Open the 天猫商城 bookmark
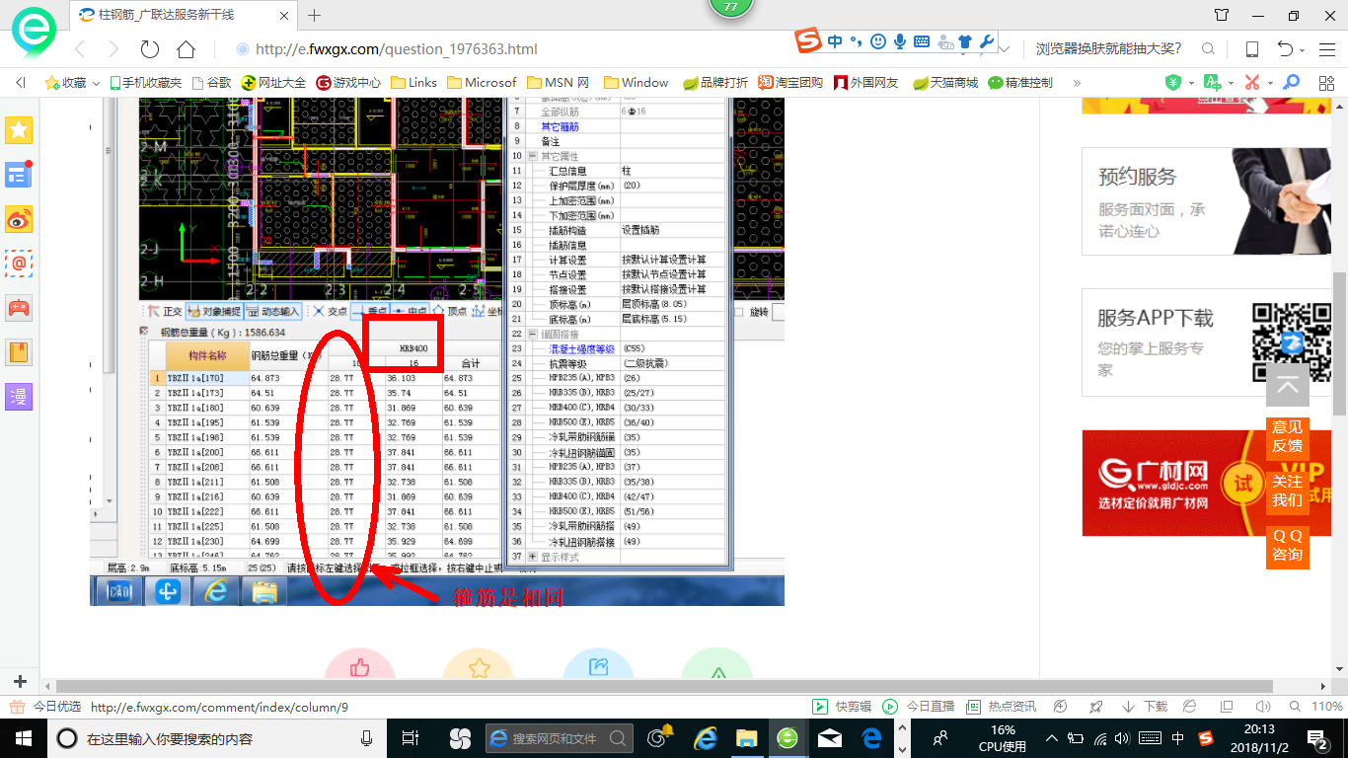This screenshot has width=1348, height=758. (x=945, y=83)
